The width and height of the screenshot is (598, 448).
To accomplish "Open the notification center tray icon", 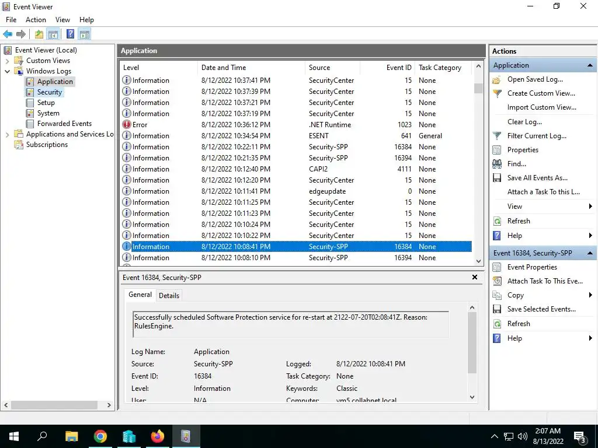I will (580, 437).
